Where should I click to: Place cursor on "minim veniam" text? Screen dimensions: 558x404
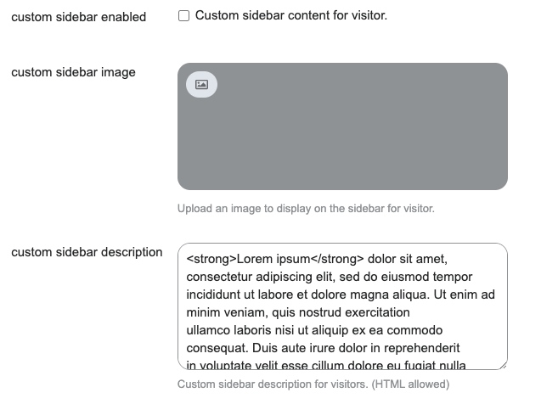coord(222,312)
